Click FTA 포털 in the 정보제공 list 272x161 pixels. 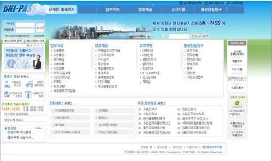pyautogui.click(x=103, y=82)
